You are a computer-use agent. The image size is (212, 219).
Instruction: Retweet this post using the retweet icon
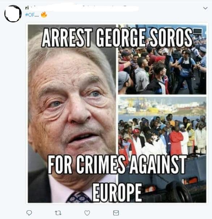[x=58, y=213]
